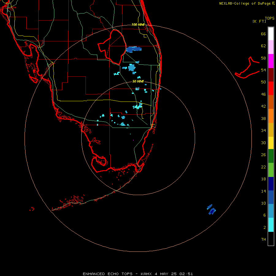Click the 66 legend value
The image size is (276, 276).
[x=263, y=34]
